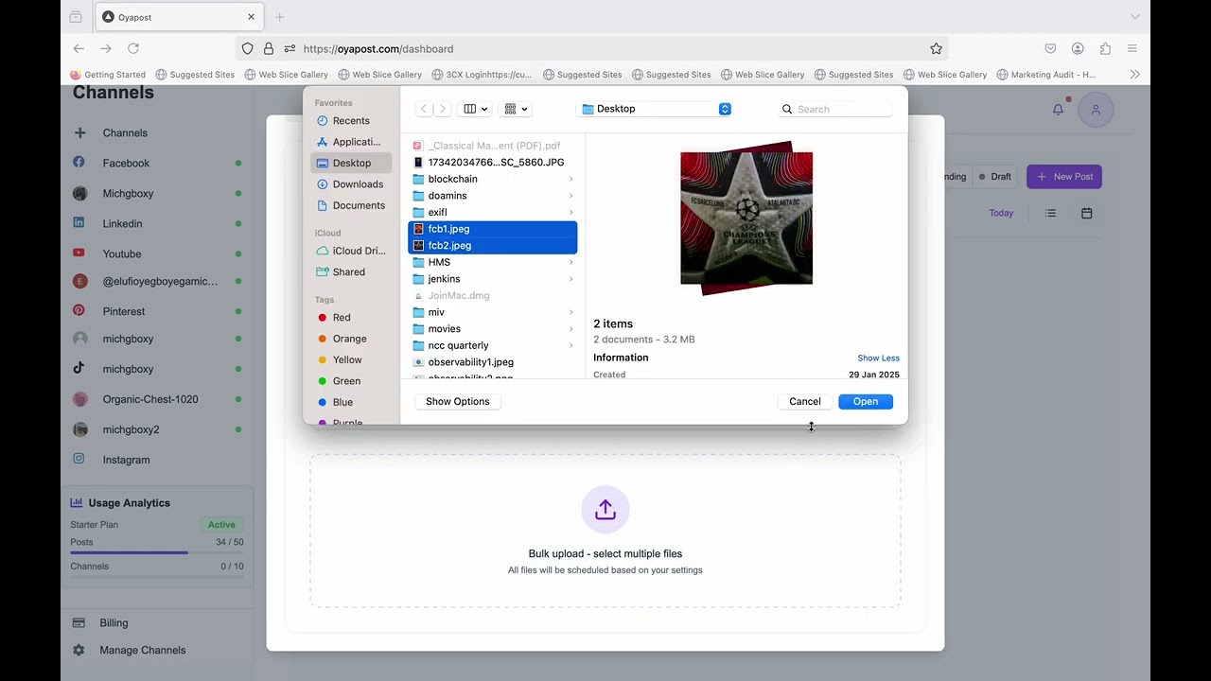Select Recents in the Favorites sidebar
The height and width of the screenshot is (681, 1211).
tap(351, 121)
